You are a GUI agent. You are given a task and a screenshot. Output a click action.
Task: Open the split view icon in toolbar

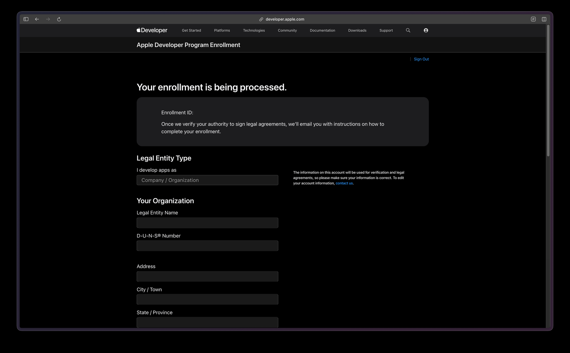pos(544,19)
